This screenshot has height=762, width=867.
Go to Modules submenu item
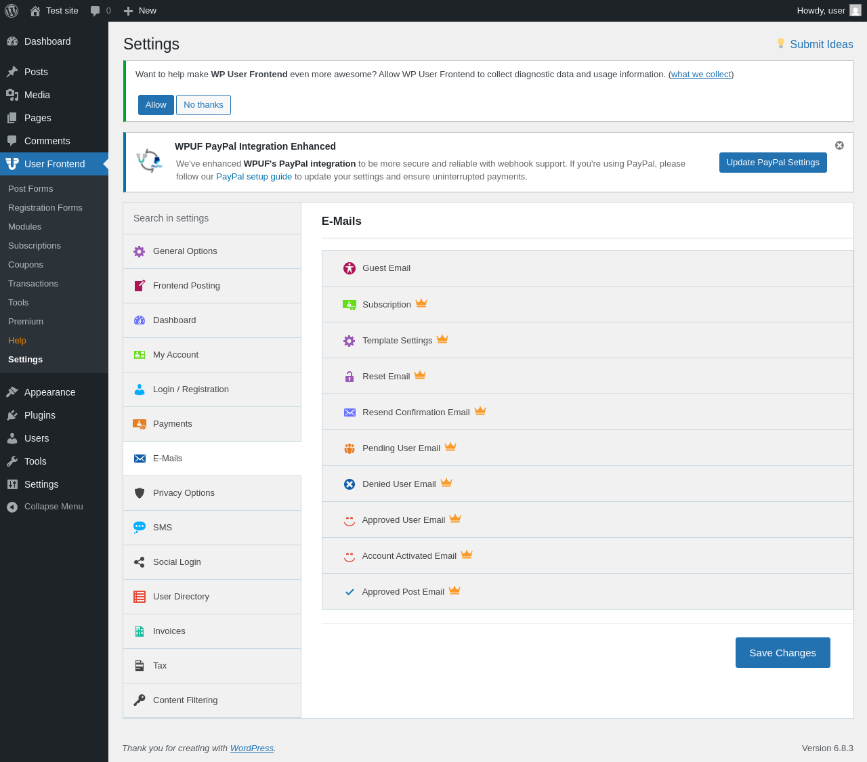pos(54,226)
